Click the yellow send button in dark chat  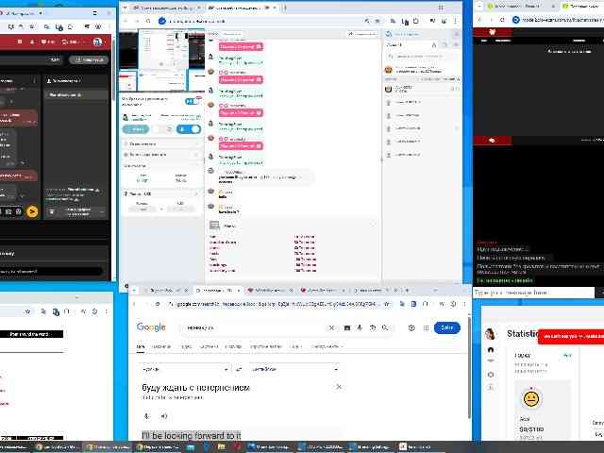32,212
